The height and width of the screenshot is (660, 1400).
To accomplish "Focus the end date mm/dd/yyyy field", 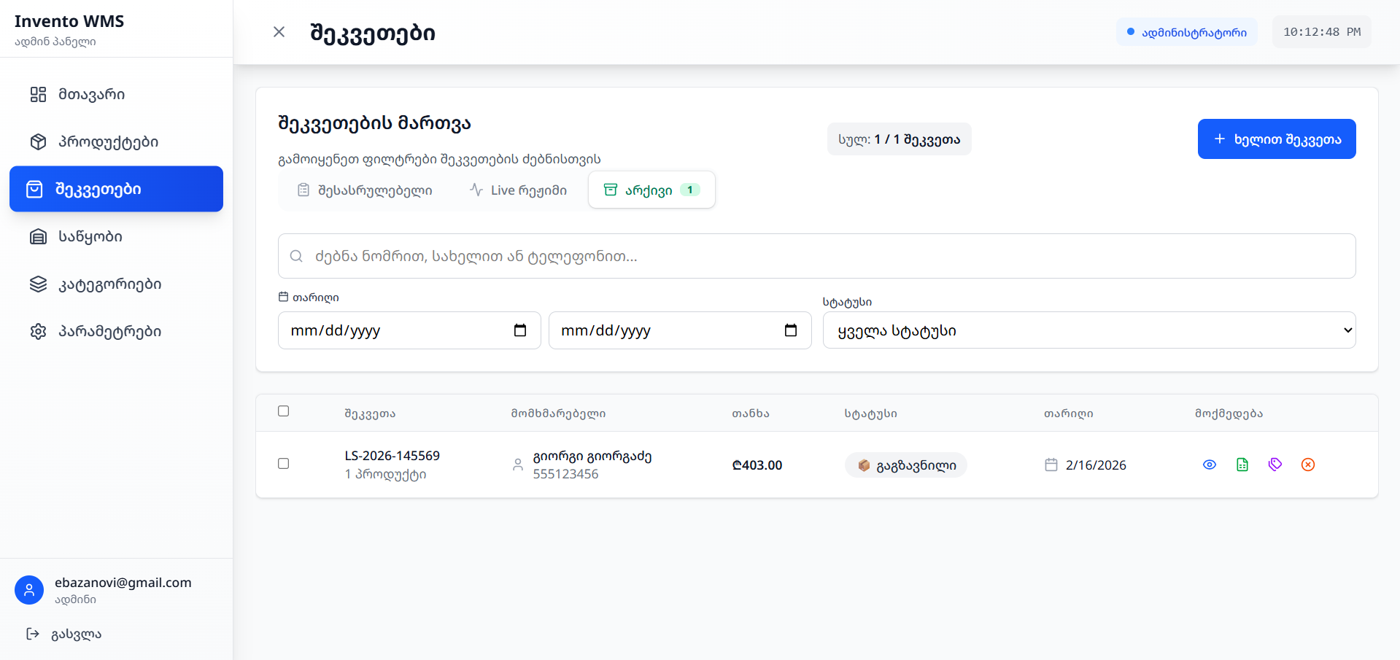I will coord(680,330).
